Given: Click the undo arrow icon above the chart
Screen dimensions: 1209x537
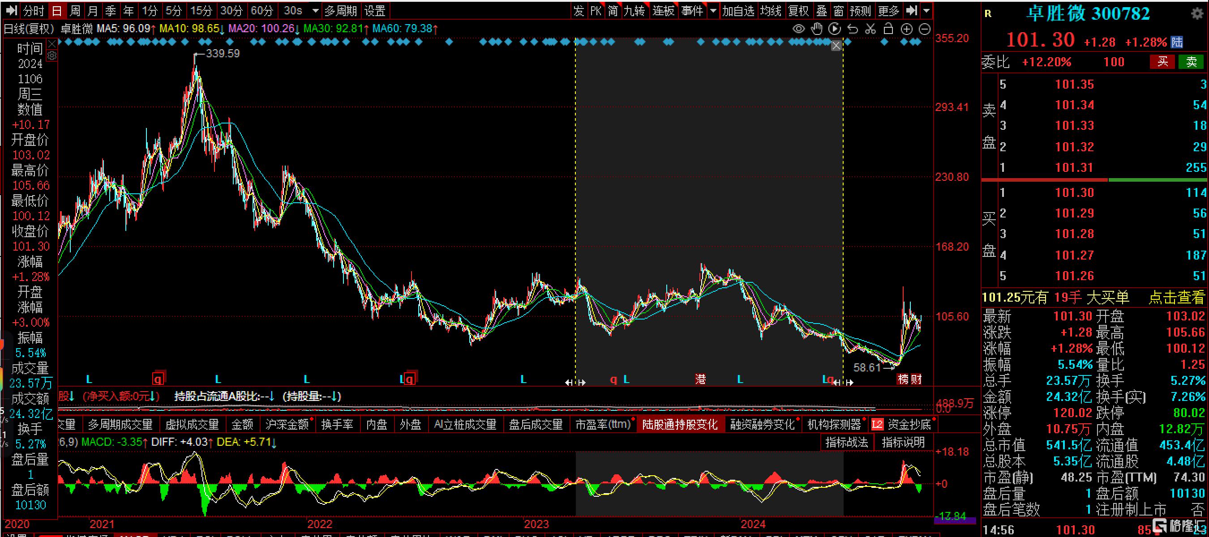Looking at the screenshot, I should (852, 29).
